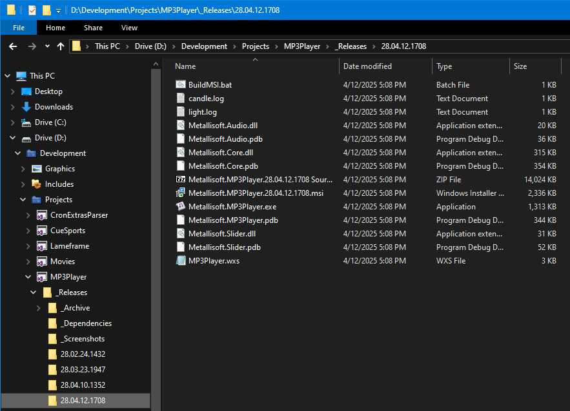The width and height of the screenshot is (570, 411).
Task: Switch to the View ribbon tab
Action: 129,28
